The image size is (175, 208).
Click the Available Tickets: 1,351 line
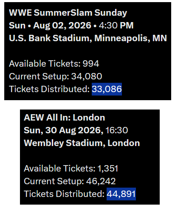point(71,169)
